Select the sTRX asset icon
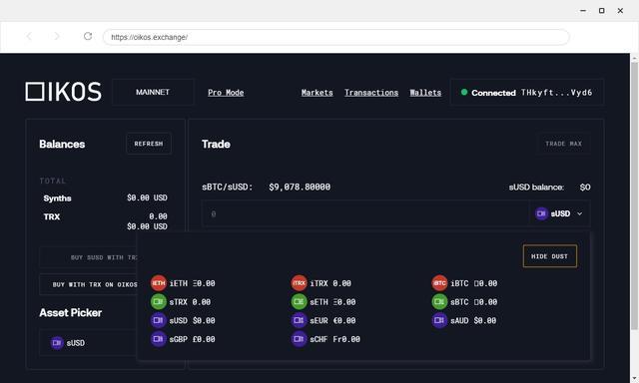This screenshot has height=383, width=639. [x=159, y=301]
